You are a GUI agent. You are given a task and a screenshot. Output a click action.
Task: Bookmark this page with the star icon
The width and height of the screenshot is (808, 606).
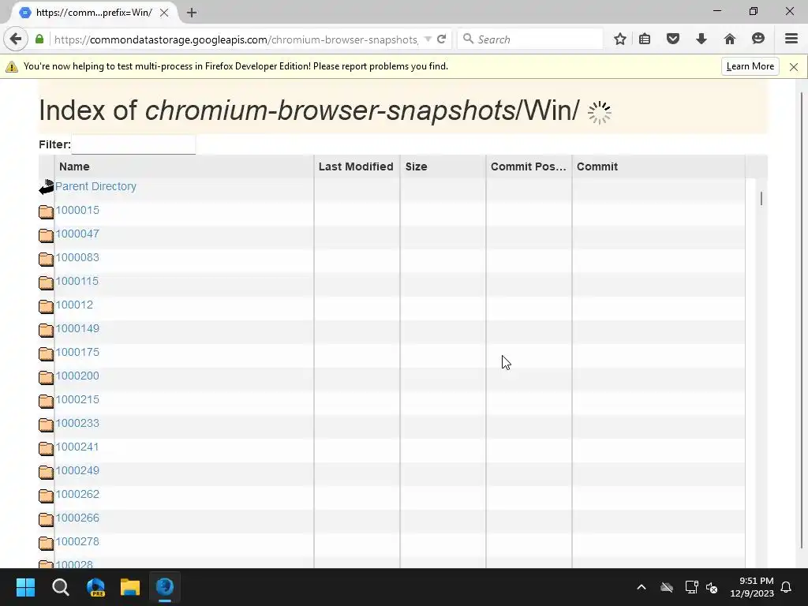point(620,39)
